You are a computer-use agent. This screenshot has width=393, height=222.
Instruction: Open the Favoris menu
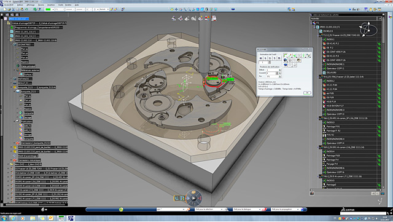(41, 5)
